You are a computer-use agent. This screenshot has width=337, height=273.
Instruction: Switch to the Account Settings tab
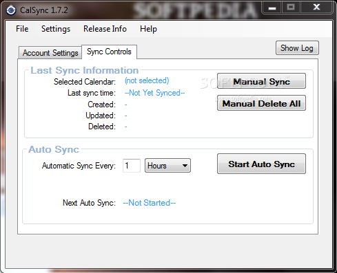(x=50, y=53)
